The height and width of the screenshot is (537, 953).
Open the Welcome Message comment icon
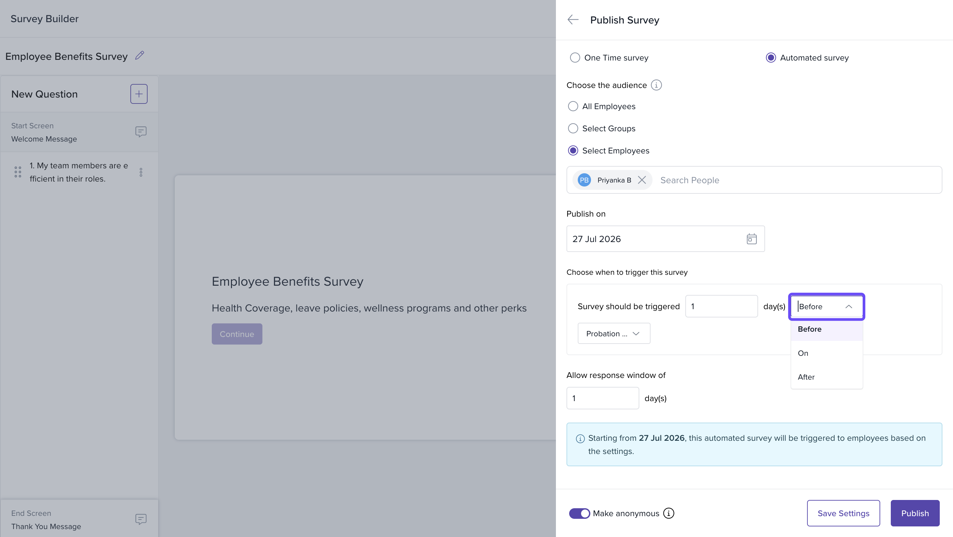click(141, 132)
